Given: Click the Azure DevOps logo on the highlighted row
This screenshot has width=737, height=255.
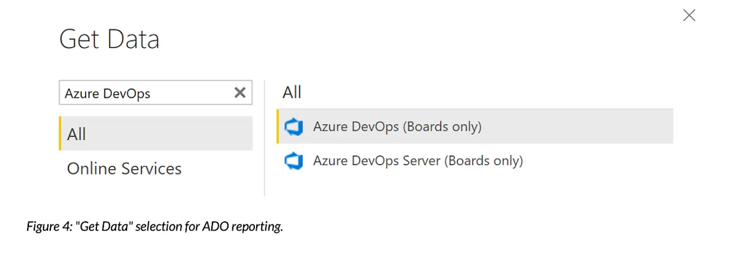Looking at the screenshot, I should point(294,127).
